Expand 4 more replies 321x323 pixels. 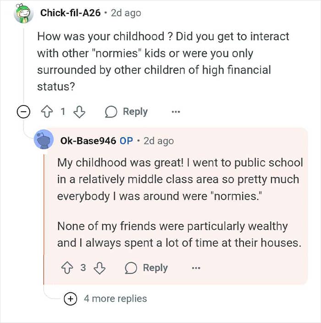(x=70, y=298)
